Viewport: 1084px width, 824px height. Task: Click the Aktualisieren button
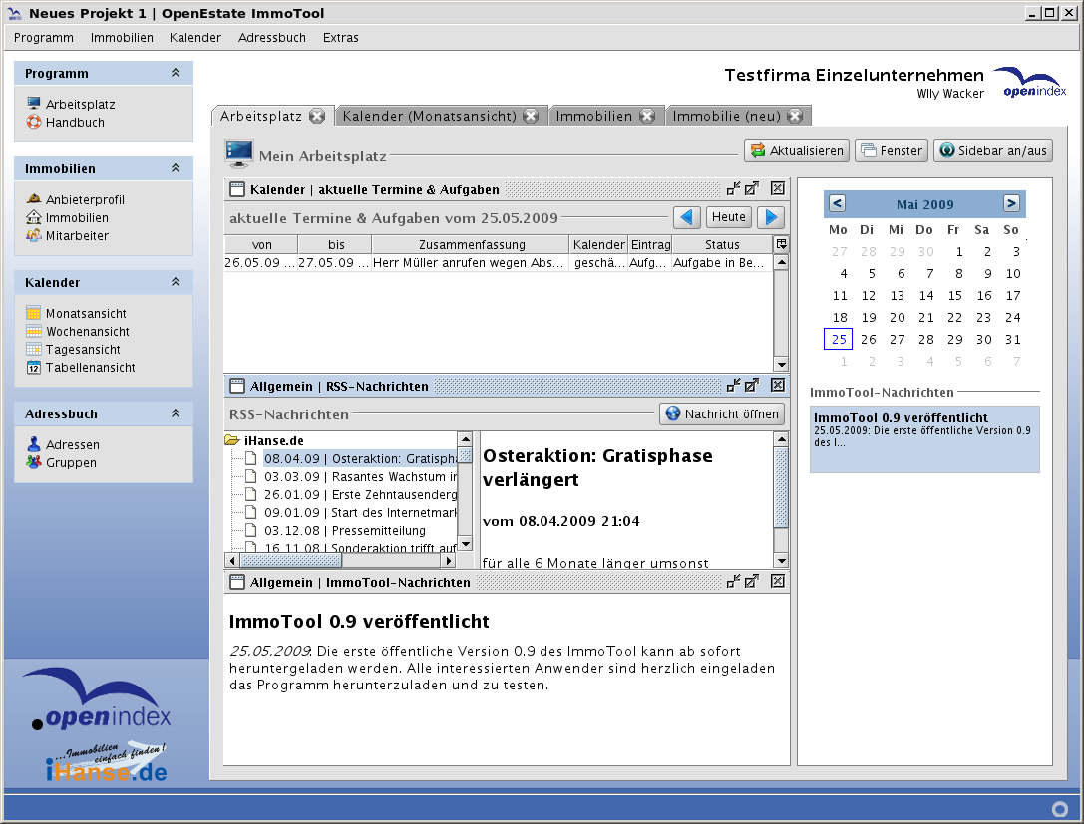point(797,150)
